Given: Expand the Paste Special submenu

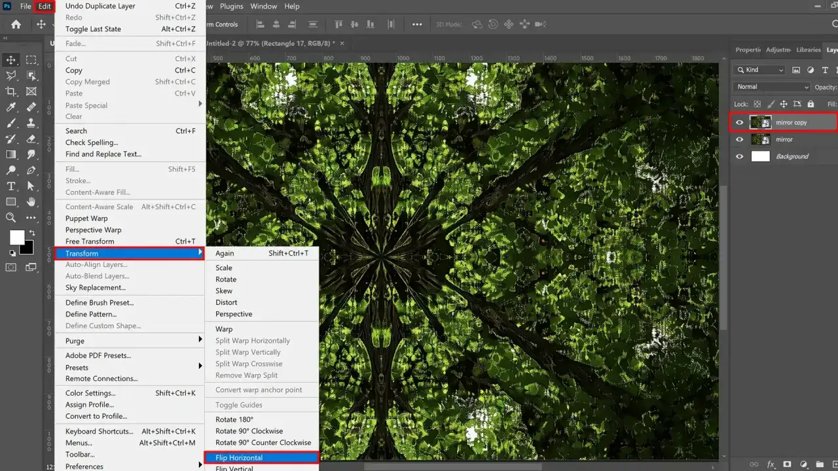Looking at the screenshot, I should coord(130,105).
